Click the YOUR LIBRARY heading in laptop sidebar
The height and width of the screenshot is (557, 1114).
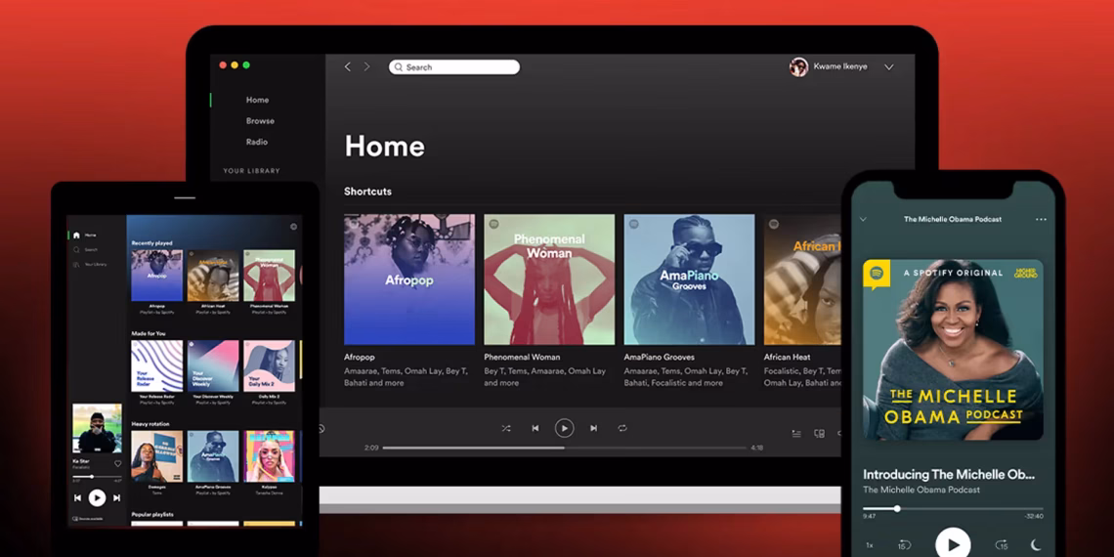[251, 171]
